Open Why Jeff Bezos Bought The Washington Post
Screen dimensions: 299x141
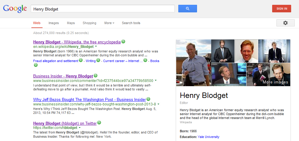[89, 99]
